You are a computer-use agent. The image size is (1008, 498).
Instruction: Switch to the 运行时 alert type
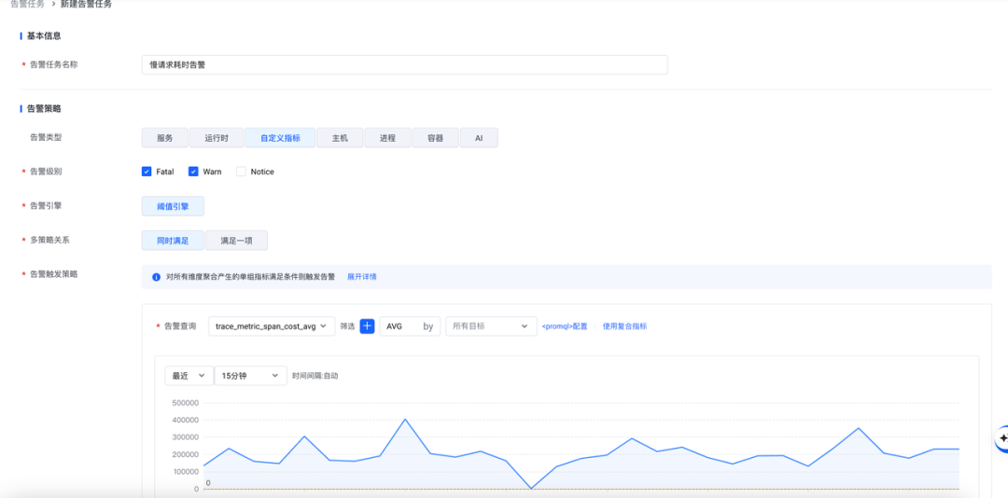(216, 138)
